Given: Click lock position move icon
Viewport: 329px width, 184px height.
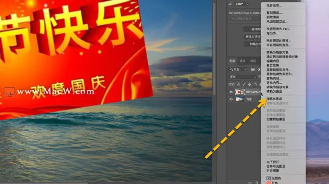Looking at the screenshot, I should click(x=249, y=84).
